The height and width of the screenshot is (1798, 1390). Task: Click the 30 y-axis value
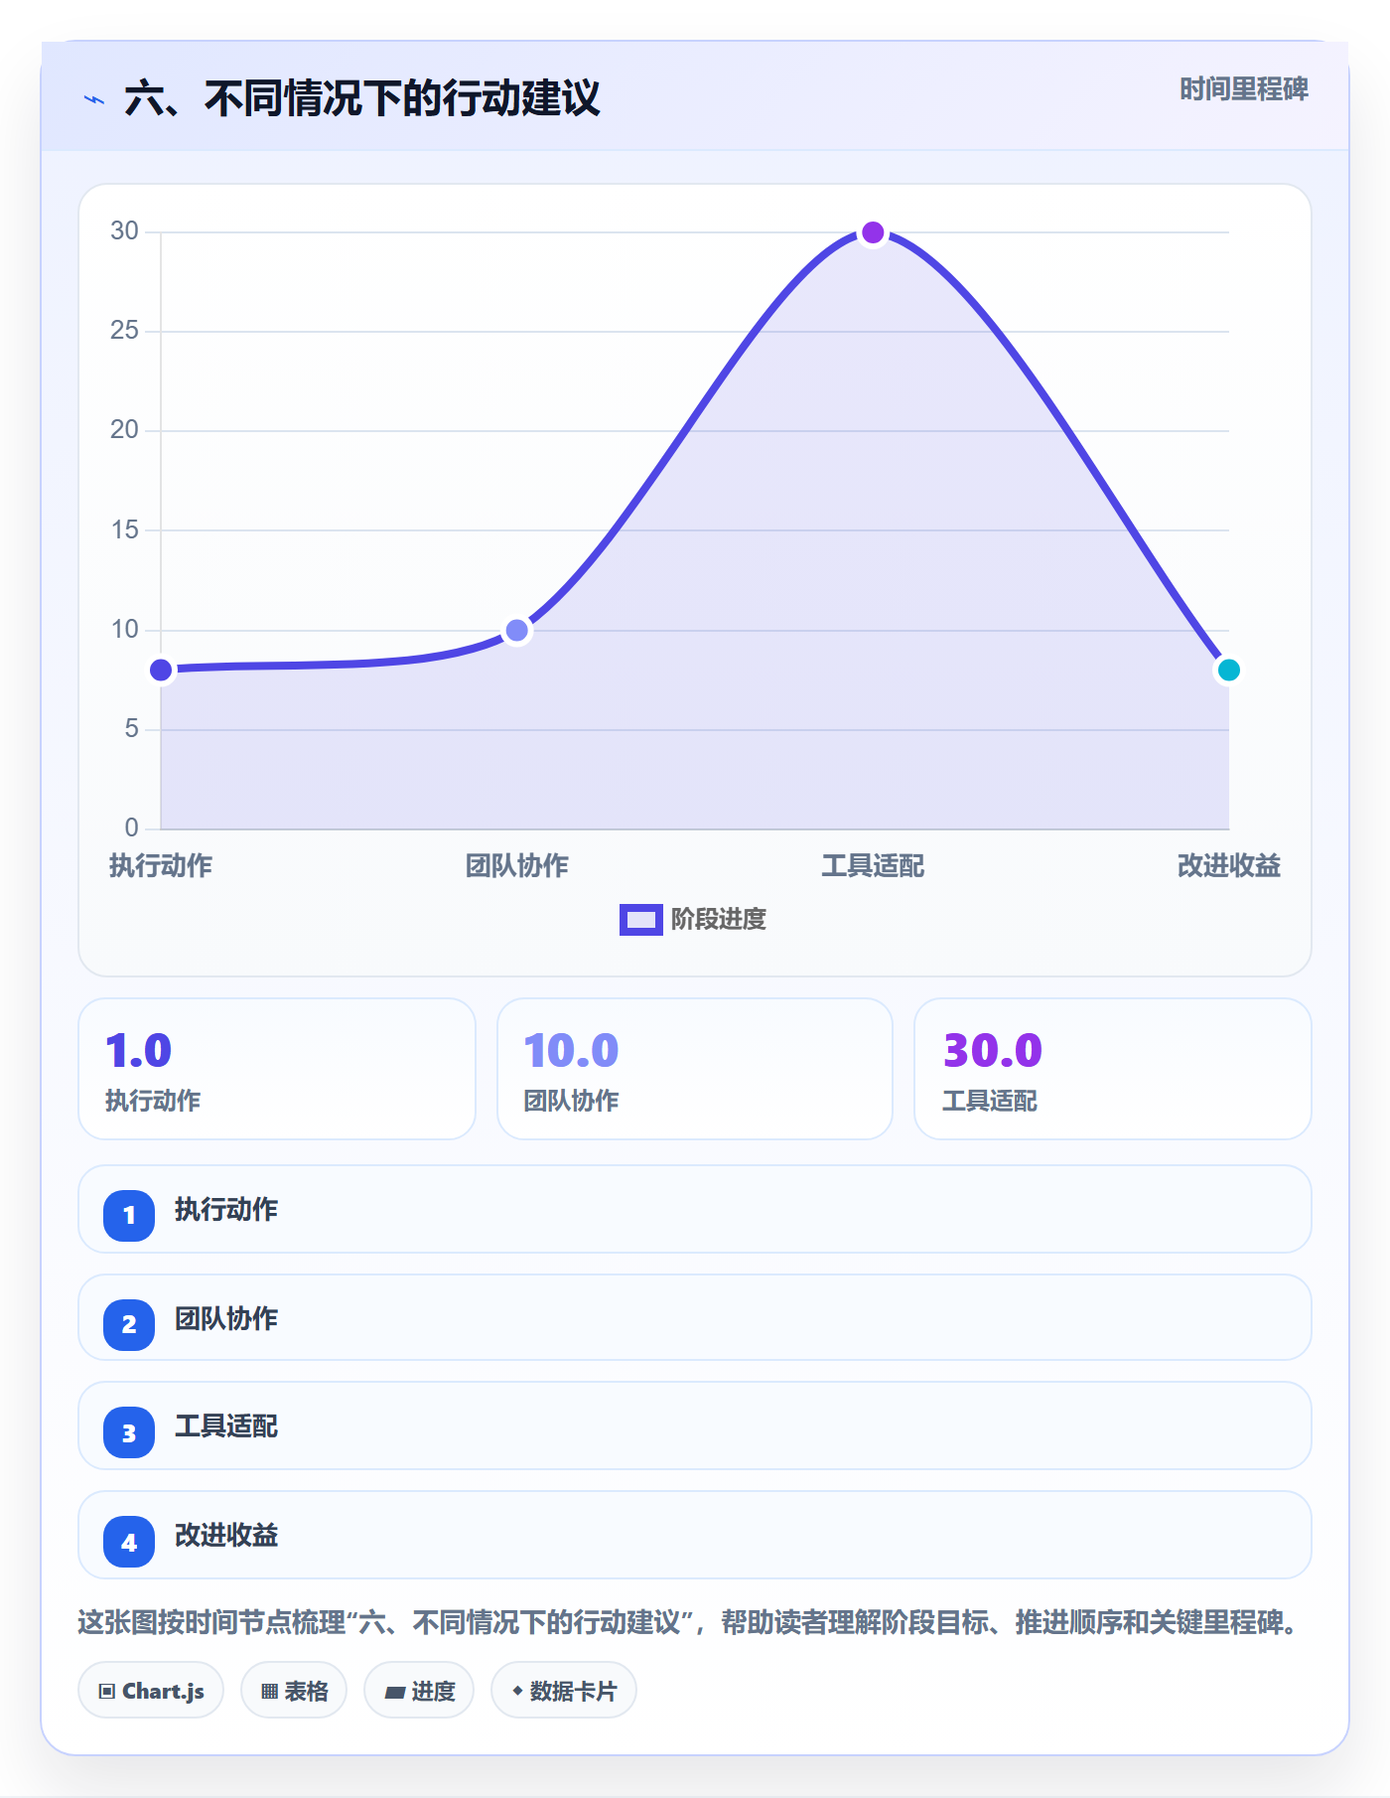124,231
